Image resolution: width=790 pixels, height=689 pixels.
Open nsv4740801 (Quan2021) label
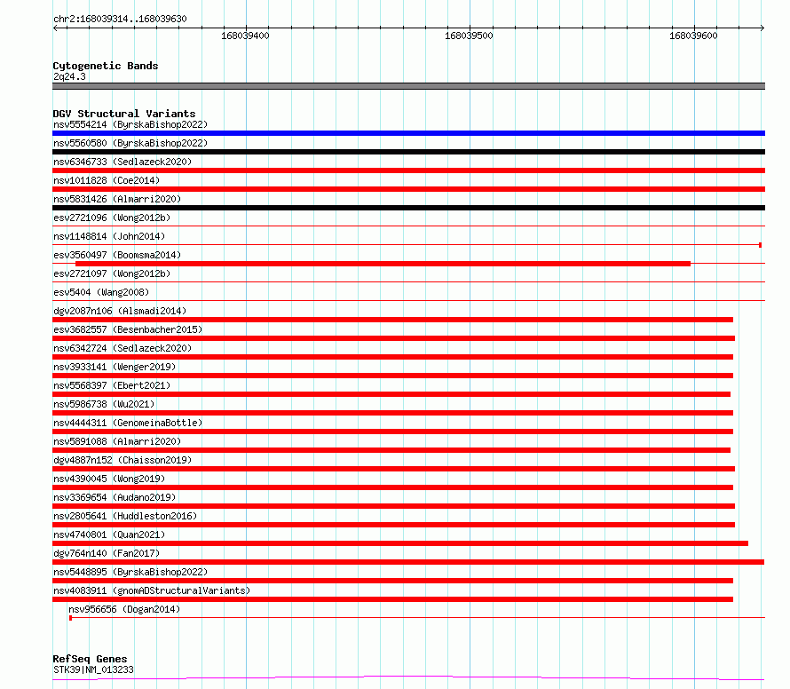coord(109,535)
